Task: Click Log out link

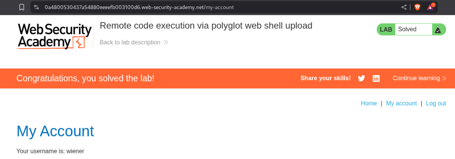Action: [436, 103]
